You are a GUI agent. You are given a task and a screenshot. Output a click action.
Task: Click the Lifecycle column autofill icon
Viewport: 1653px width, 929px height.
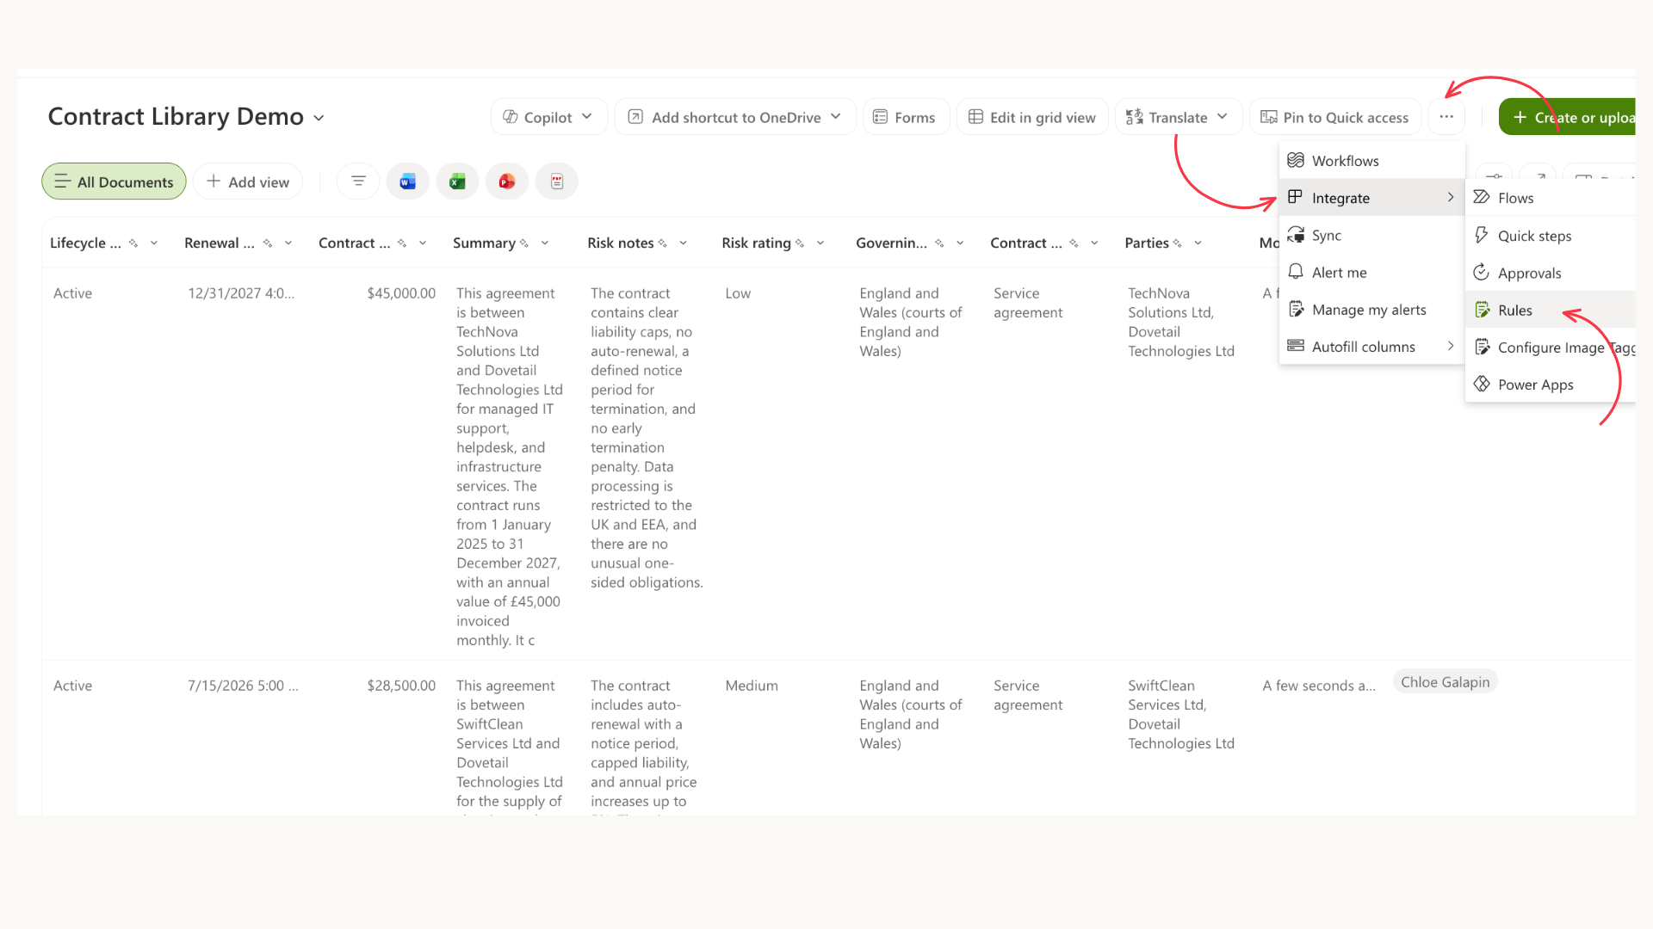[x=133, y=243]
